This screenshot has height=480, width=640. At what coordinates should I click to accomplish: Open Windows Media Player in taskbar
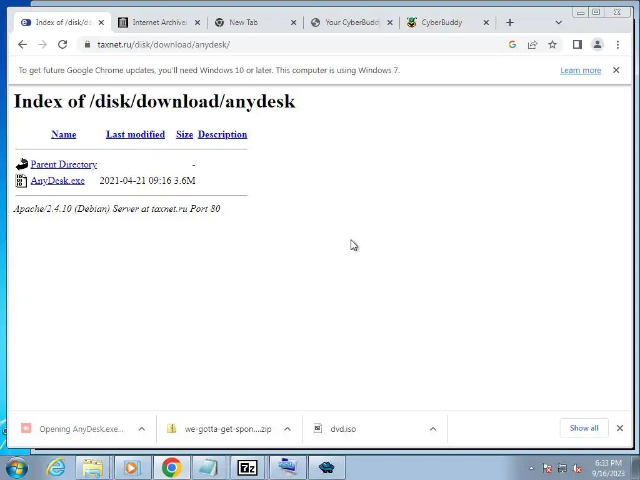pyautogui.click(x=132, y=467)
